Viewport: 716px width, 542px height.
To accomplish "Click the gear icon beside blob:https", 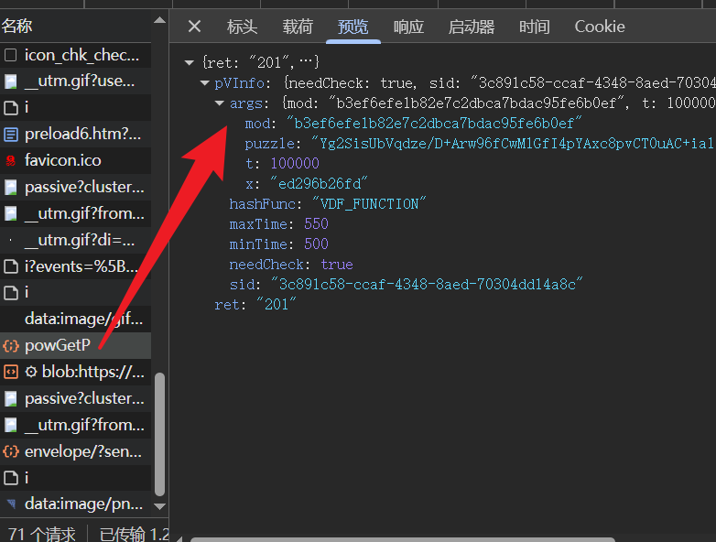I will pos(30,372).
